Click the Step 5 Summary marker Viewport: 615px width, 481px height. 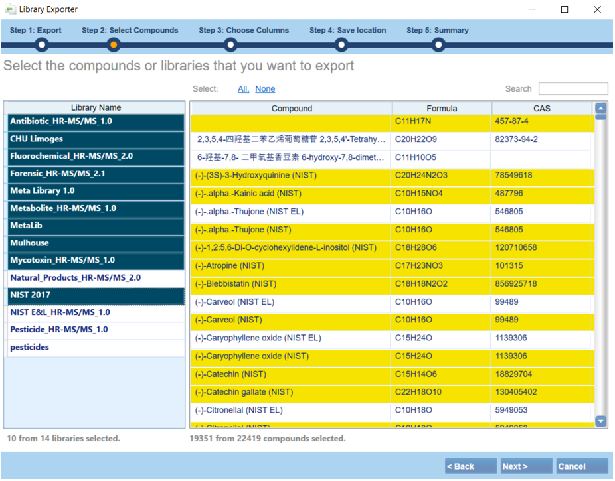click(438, 45)
